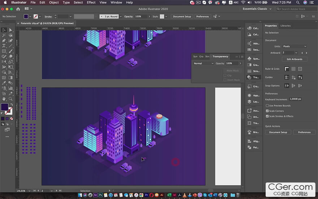Select the Column Graph tool
318x199 pixels.
[10, 88]
